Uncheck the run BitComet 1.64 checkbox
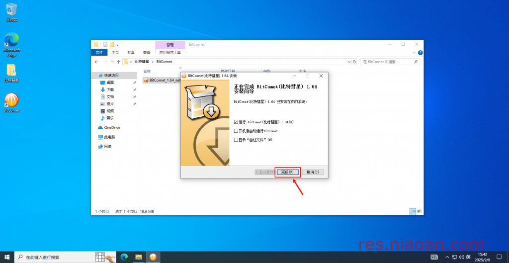The image size is (509, 263). pos(236,122)
